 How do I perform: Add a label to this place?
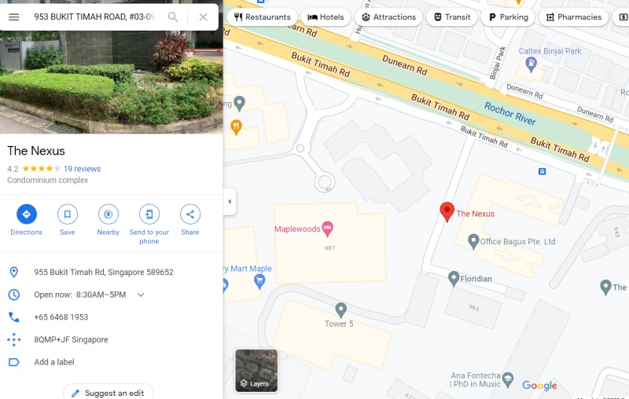coord(54,362)
